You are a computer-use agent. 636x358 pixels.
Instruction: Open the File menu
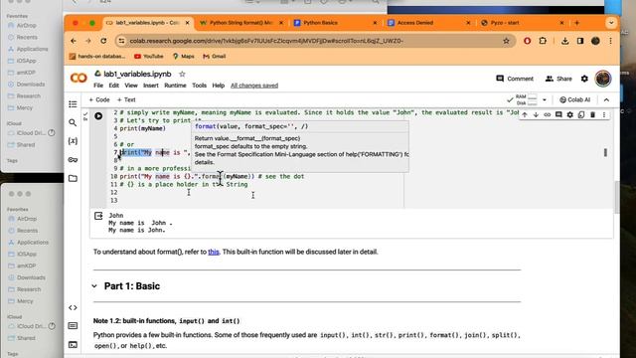point(98,86)
